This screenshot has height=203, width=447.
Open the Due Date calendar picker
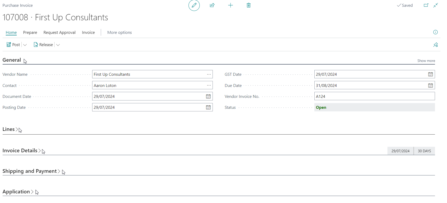[x=430, y=85]
